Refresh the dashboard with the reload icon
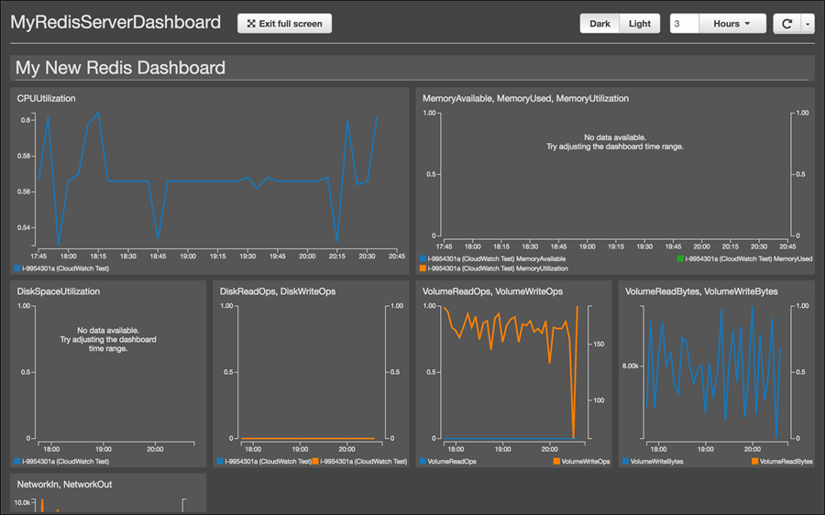The height and width of the screenshot is (515, 825). coord(786,24)
